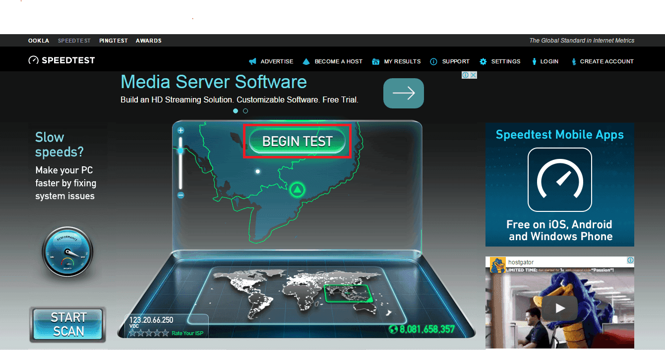This screenshot has width=665, height=350.
Task: Select the second ad carousel dot
Action: click(245, 111)
